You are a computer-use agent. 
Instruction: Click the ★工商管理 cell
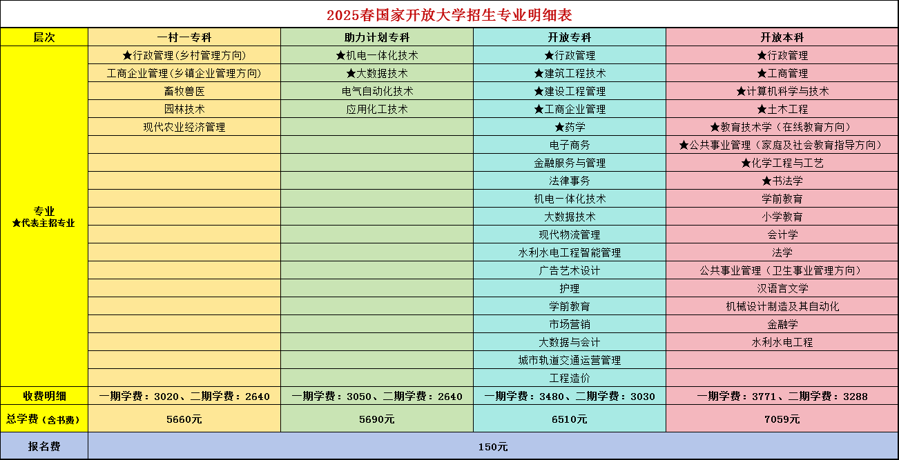(x=782, y=73)
